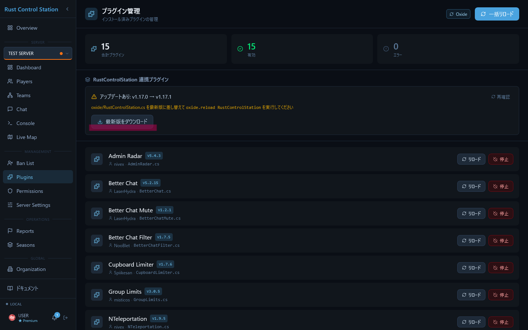This screenshot has width=528, height=330.
Task: Click the Oxide button in the header
Action: pos(458,14)
